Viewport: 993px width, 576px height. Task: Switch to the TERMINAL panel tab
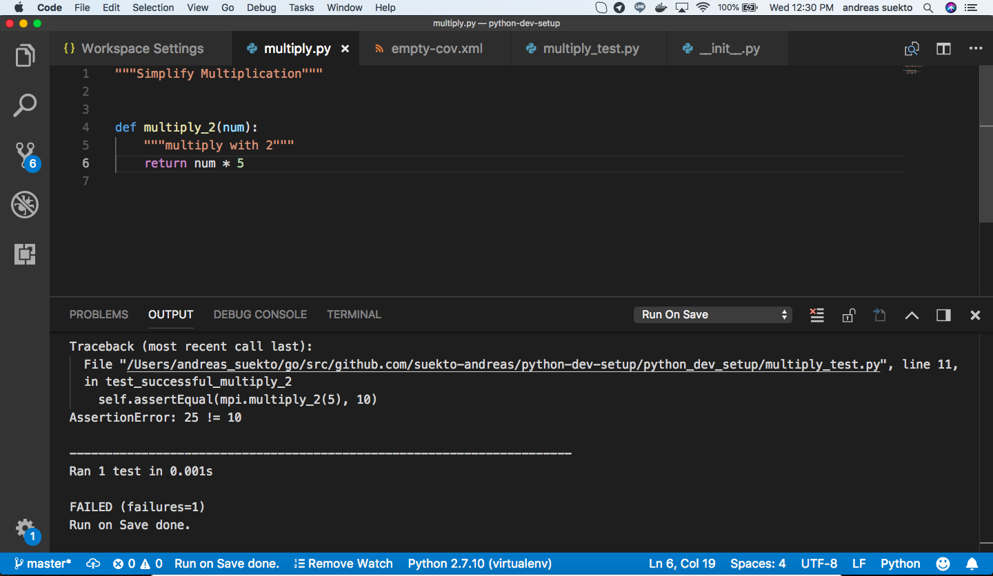[x=354, y=315]
